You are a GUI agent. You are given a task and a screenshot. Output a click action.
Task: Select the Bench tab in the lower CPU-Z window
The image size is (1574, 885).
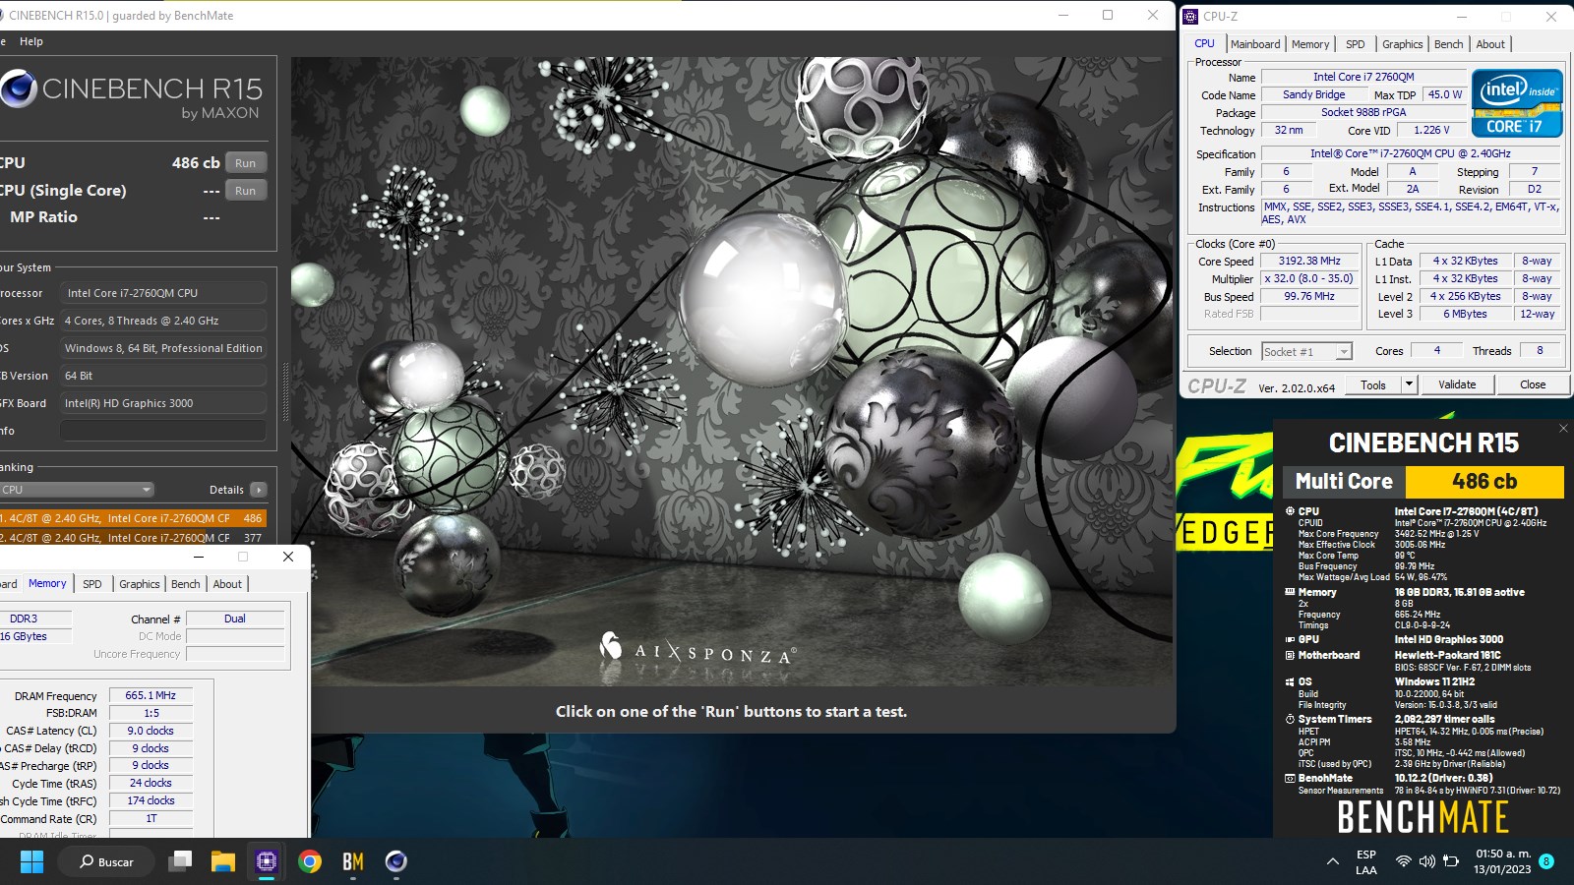click(x=185, y=584)
